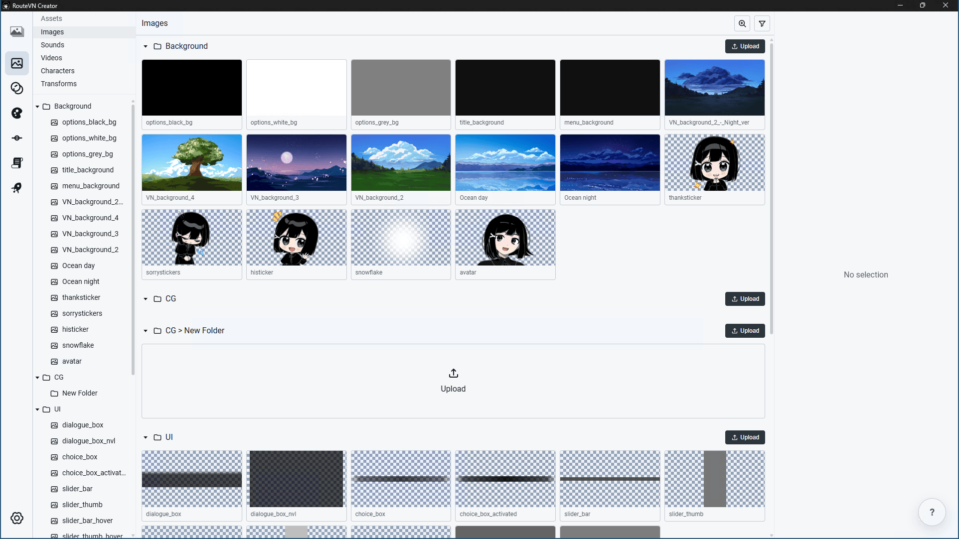959x539 pixels.
Task: Select the Ocean night thumbnail
Action: coord(610,169)
